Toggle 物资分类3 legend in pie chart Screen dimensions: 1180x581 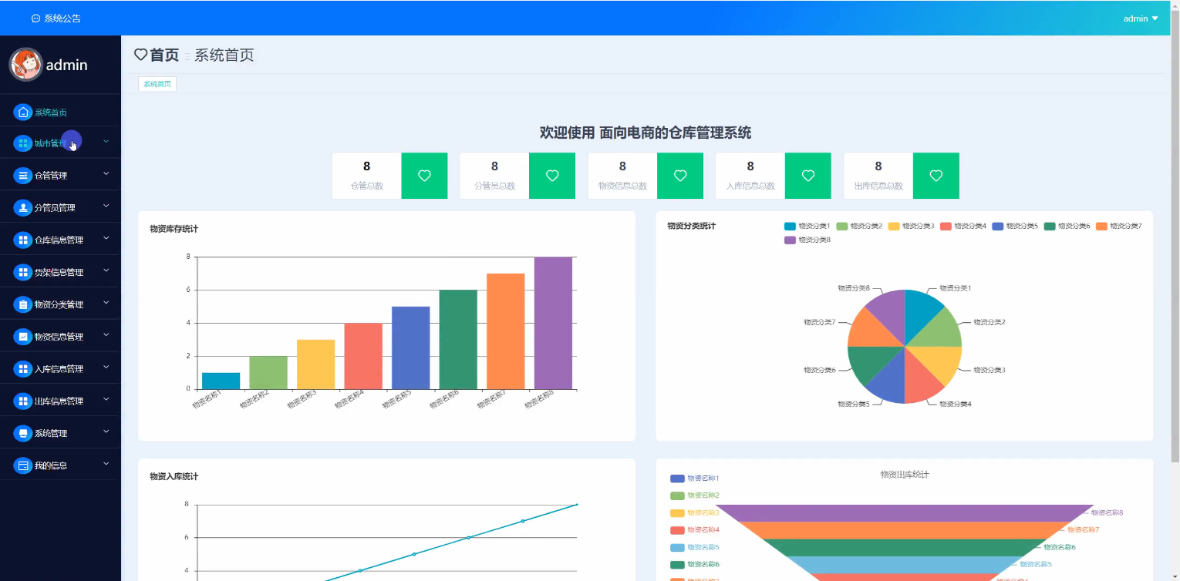[912, 226]
